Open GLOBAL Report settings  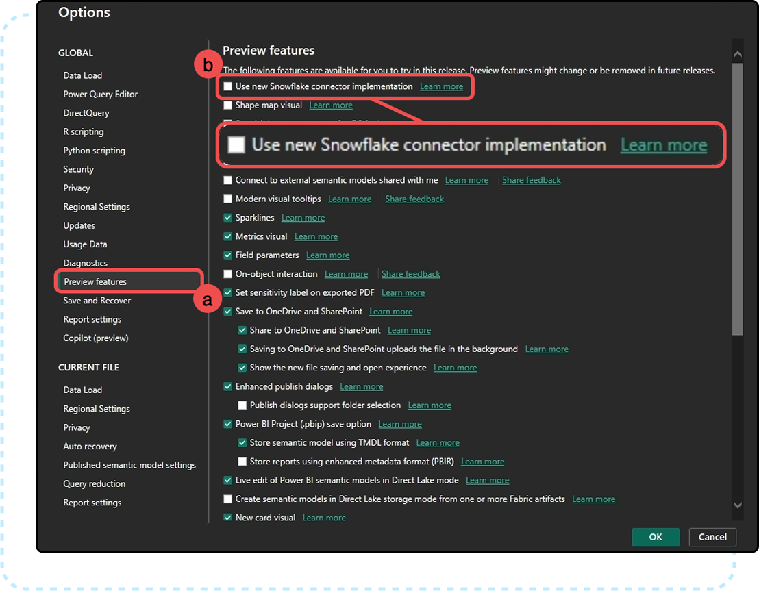pyautogui.click(x=92, y=319)
